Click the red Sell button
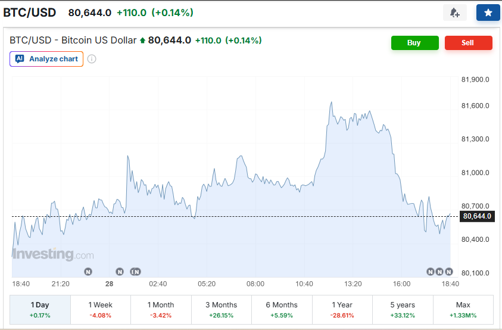Image resolution: width=502 pixels, height=330 pixels. [x=469, y=43]
